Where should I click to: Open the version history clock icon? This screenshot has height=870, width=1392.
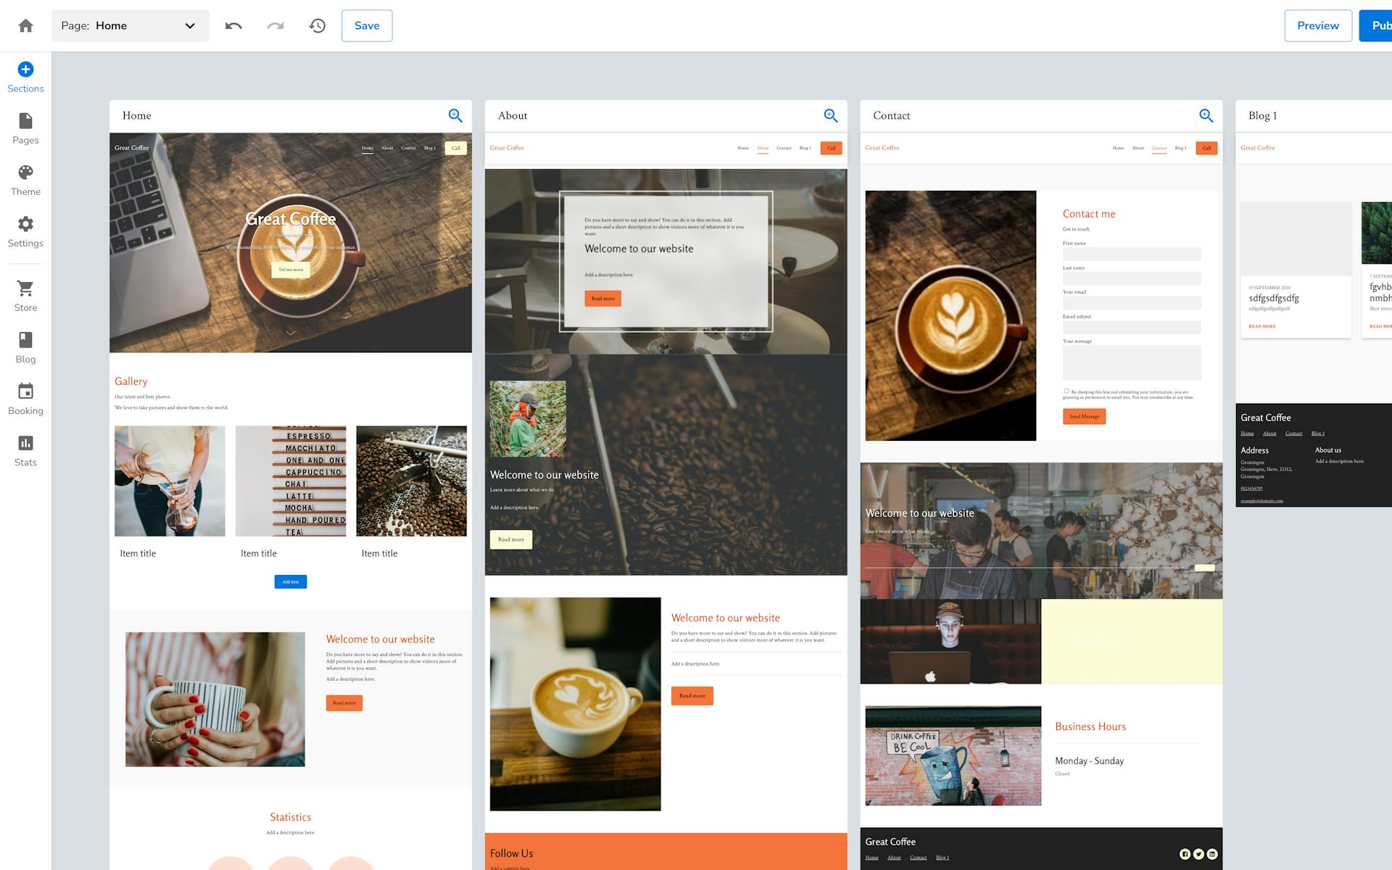click(x=318, y=26)
